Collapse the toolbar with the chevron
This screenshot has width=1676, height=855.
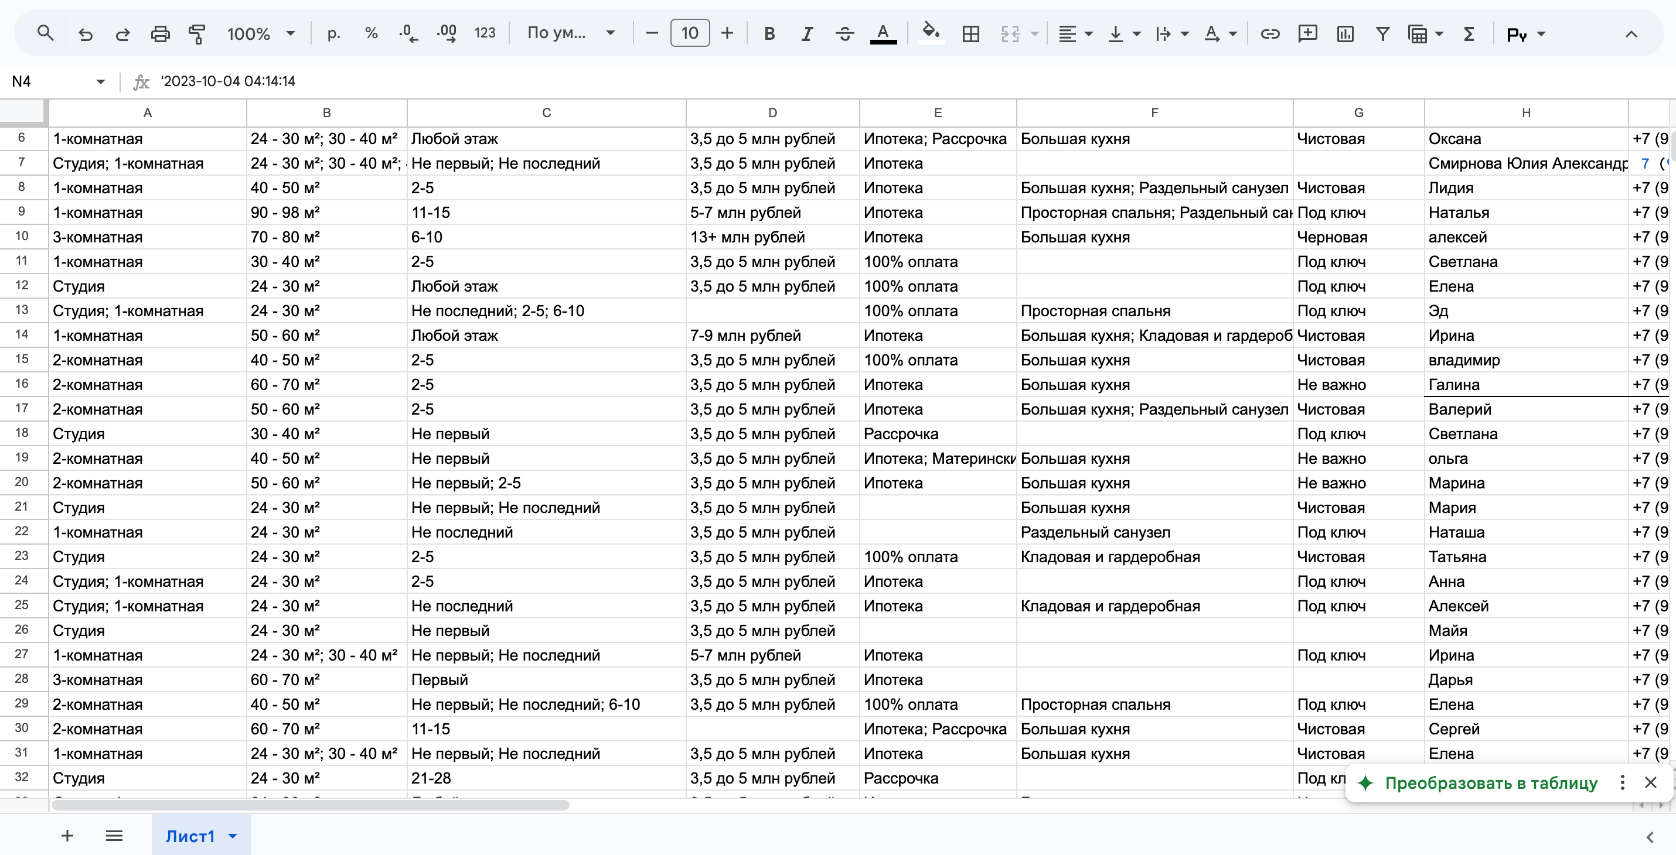tap(1630, 33)
